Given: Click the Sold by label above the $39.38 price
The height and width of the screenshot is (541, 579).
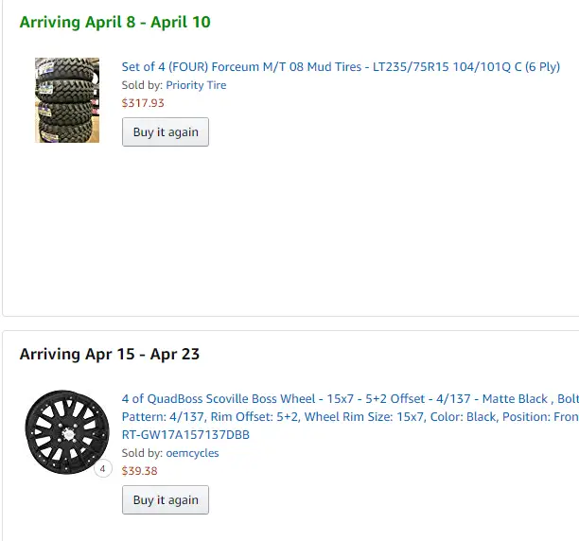Looking at the screenshot, I should point(142,453).
